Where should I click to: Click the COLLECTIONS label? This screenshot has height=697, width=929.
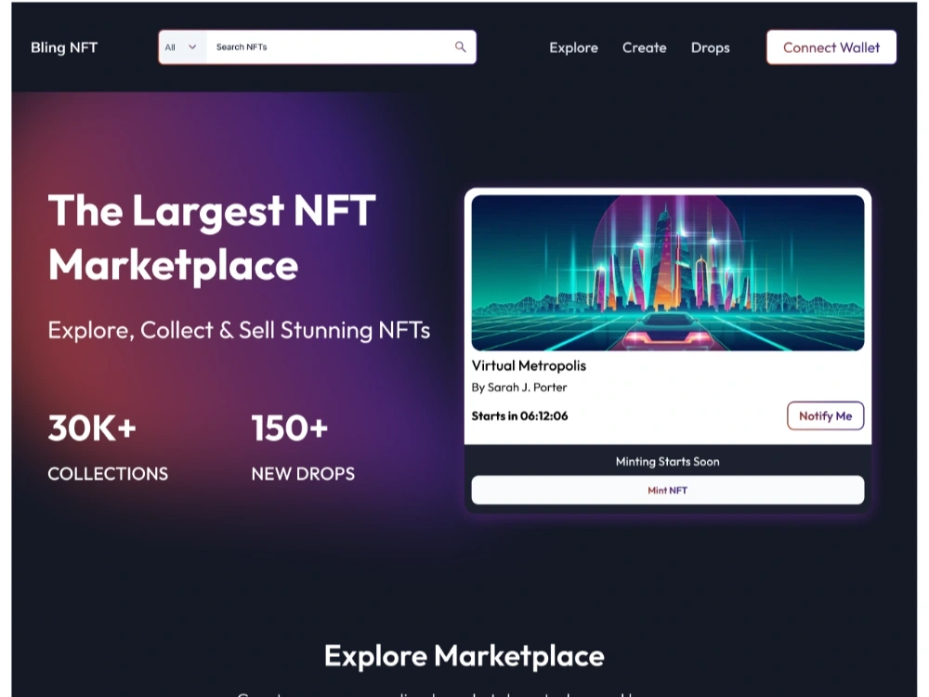coord(108,474)
